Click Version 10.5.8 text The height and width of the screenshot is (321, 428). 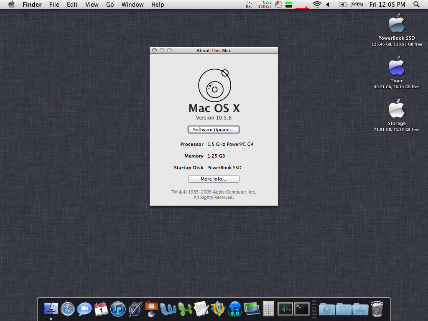(x=214, y=117)
